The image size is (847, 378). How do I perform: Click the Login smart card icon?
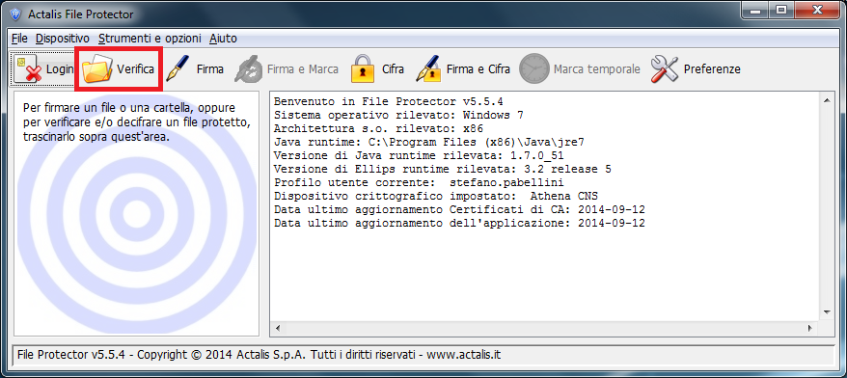[29, 69]
